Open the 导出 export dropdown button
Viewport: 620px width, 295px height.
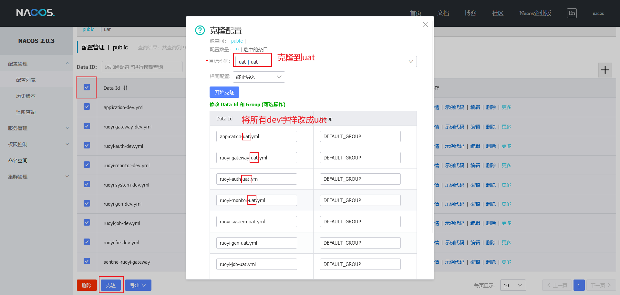coord(138,285)
